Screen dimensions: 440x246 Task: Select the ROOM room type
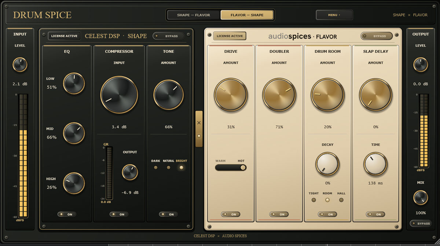(327, 200)
